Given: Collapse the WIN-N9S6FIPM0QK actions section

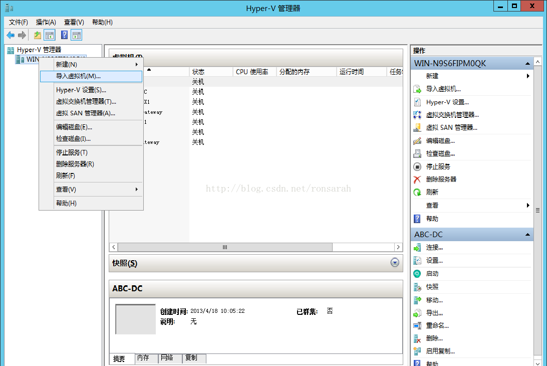Looking at the screenshot, I should (527, 64).
